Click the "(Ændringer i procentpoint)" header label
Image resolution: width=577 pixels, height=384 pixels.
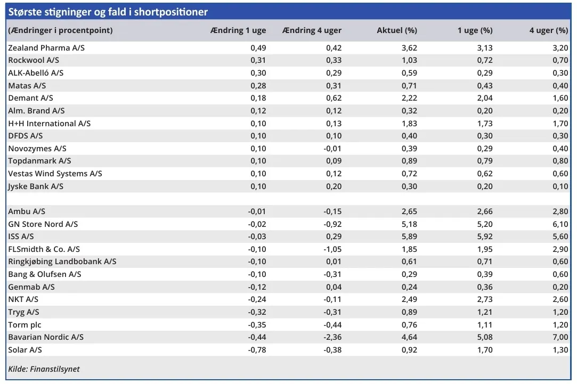(x=60, y=30)
